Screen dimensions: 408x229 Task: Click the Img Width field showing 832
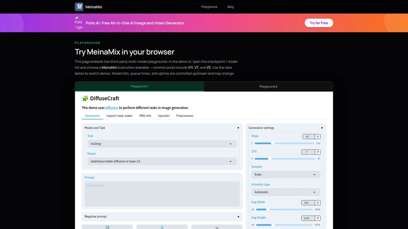(x=308, y=202)
